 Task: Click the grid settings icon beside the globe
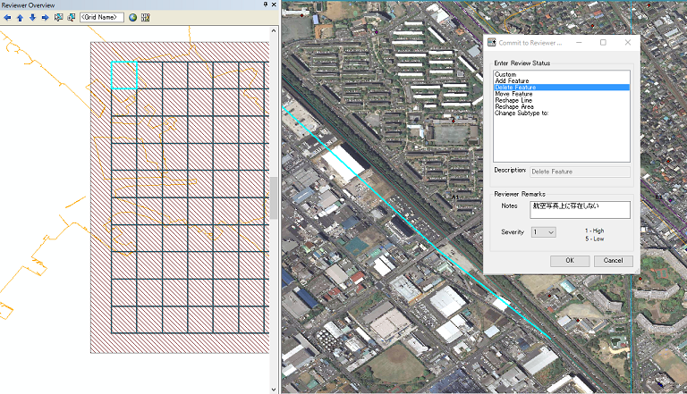(146, 17)
